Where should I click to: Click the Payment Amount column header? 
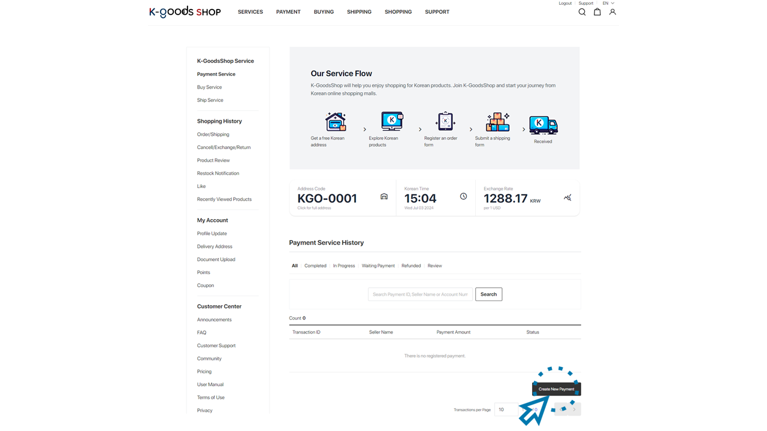(454, 332)
